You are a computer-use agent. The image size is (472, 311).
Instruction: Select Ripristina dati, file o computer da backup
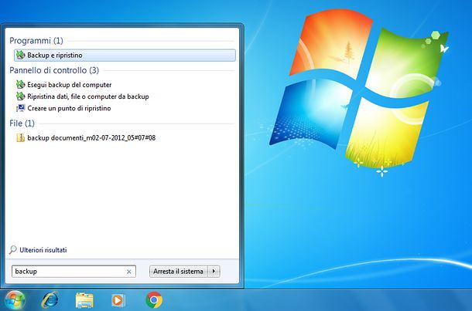click(x=88, y=96)
